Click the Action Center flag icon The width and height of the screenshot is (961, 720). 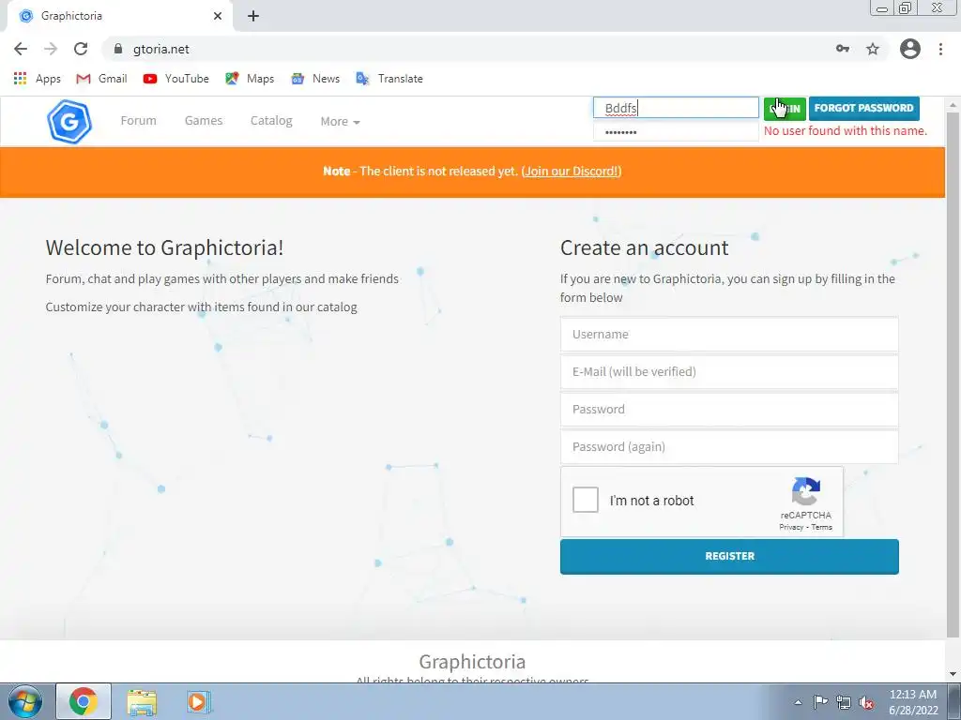point(820,702)
